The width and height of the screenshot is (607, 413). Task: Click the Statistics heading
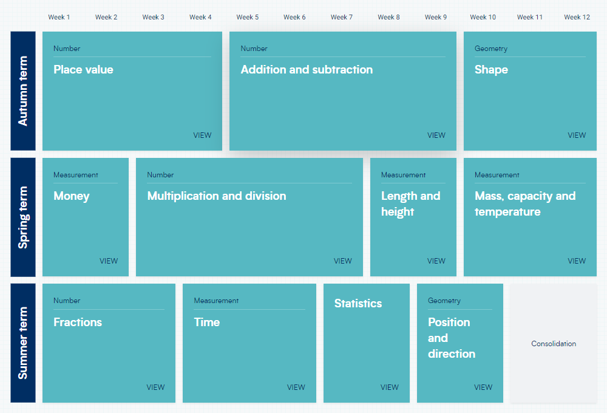pos(358,304)
